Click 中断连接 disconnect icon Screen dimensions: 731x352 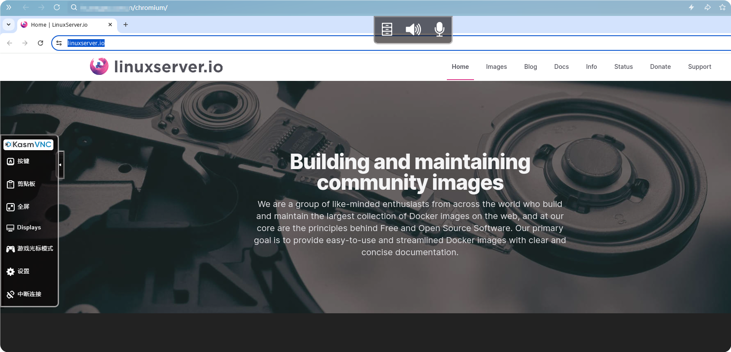11,294
